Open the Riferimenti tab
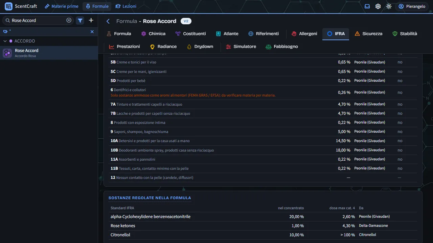The width and height of the screenshot is (433, 243). coord(264,34)
